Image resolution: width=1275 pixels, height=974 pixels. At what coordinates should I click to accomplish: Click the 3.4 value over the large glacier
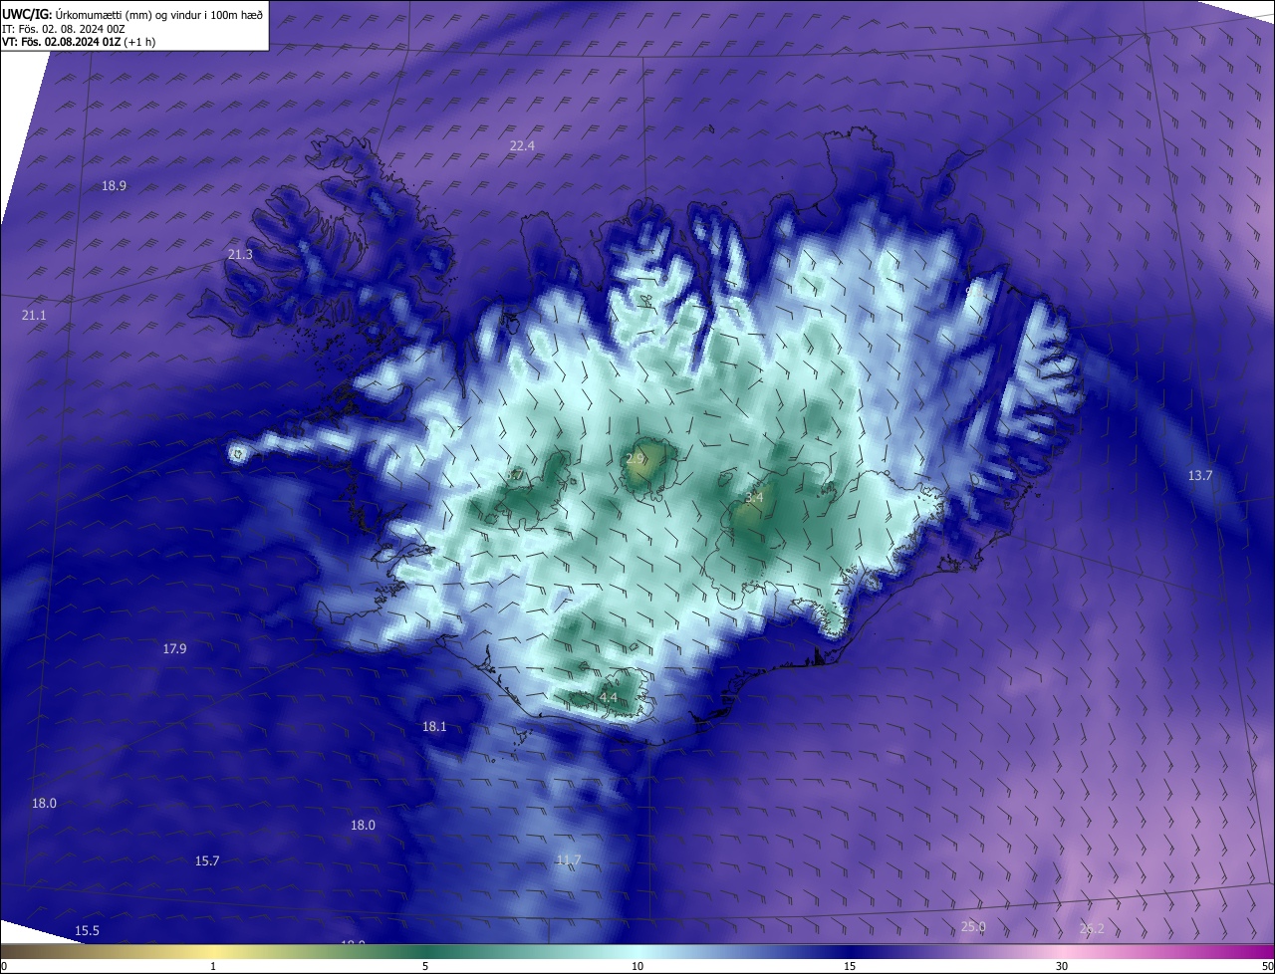[754, 497]
